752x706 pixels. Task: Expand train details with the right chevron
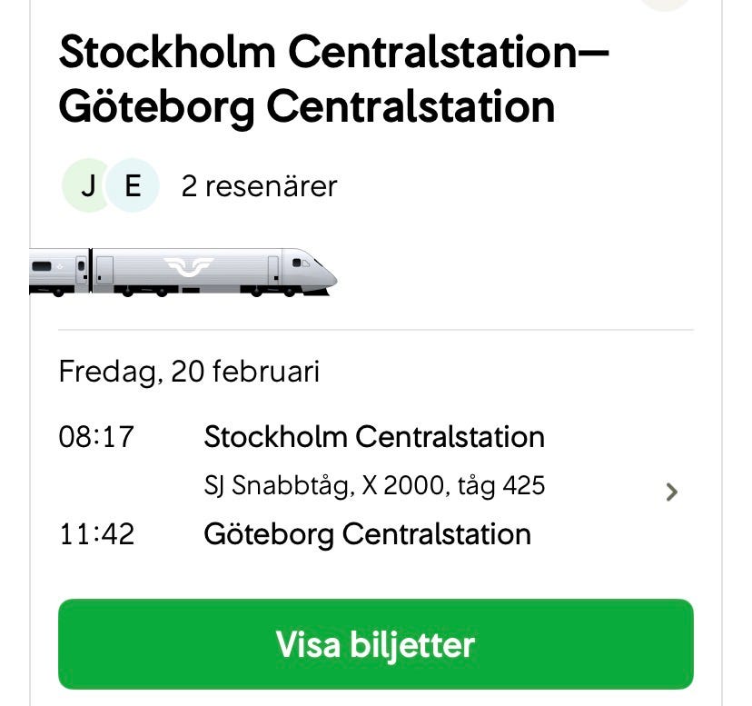tap(671, 492)
